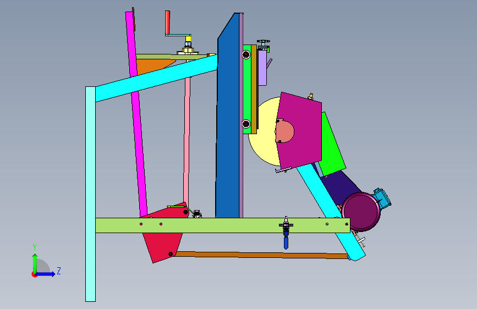477x309 pixels.
Task: Select the lower bearing on green plate
Action: [x=246, y=124]
